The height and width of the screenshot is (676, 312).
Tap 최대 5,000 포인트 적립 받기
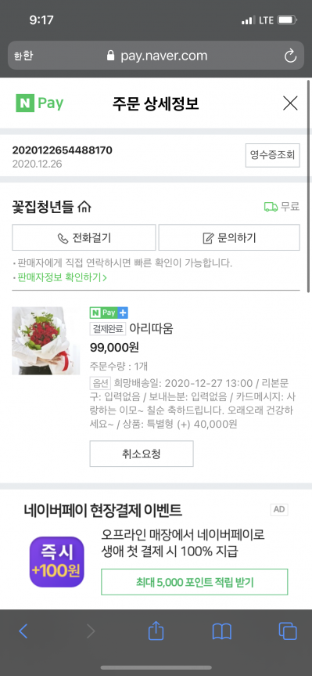point(195,582)
